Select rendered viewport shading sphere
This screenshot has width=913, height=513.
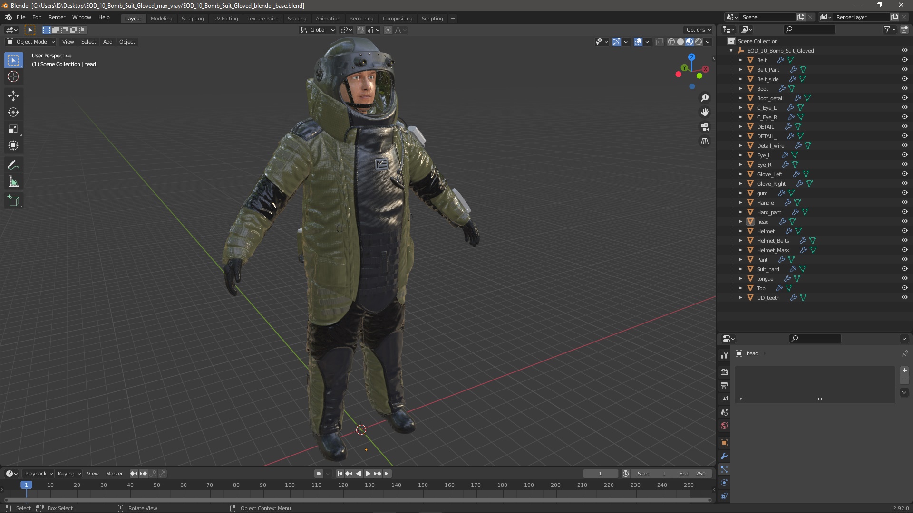tap(699, 42)
